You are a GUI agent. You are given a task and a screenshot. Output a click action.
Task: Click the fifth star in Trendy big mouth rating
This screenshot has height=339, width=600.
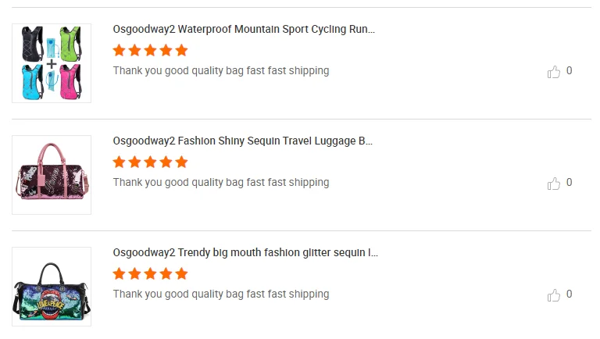tap(181, 274)
